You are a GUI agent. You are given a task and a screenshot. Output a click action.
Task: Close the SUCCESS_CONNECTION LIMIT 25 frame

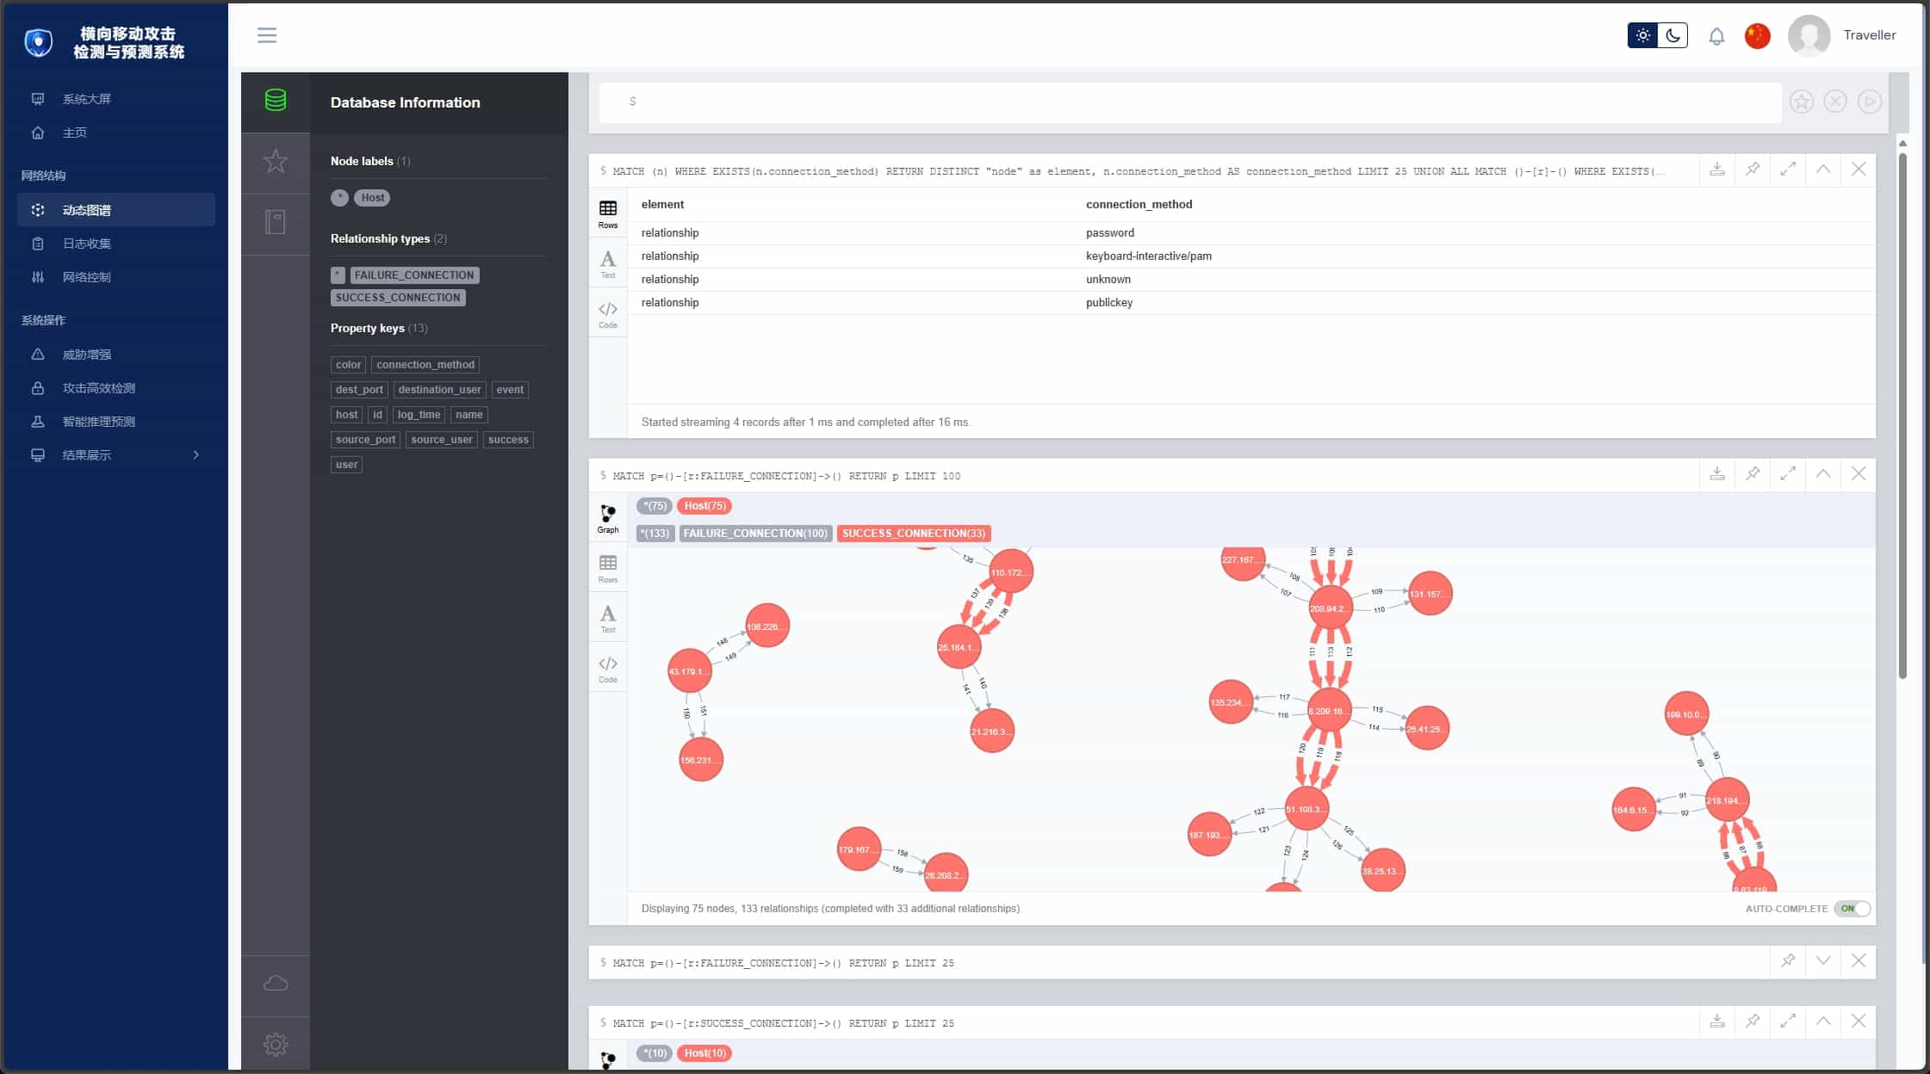[1859, 1022]
